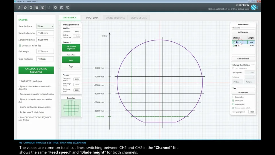The image size is (275, 155).
Task: Open the browse folder search icon
Action: pos(56,7)
